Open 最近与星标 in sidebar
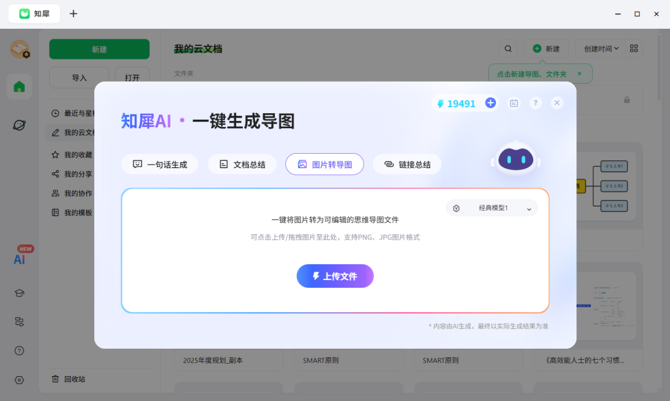 pyautogui.click(x=73, y=113)
